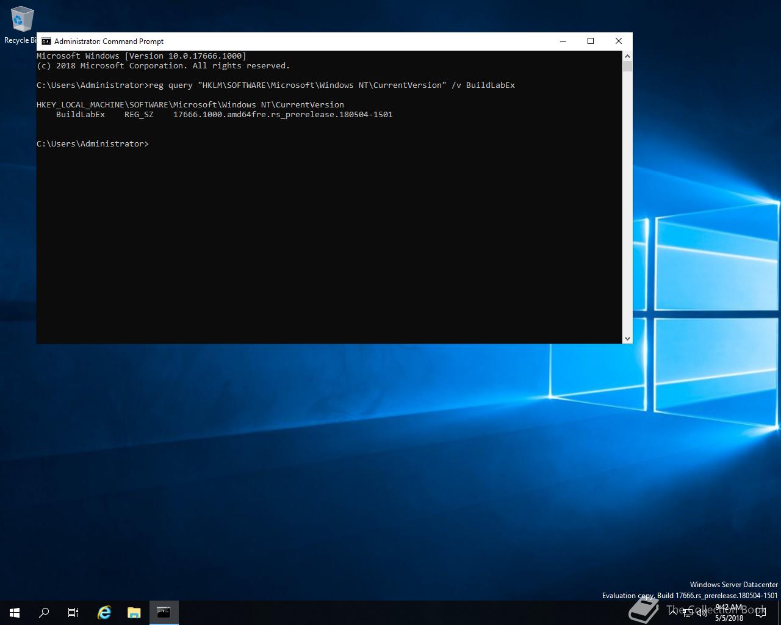
Task: Maximize the Command Prompt window
Action: (591, 42)
